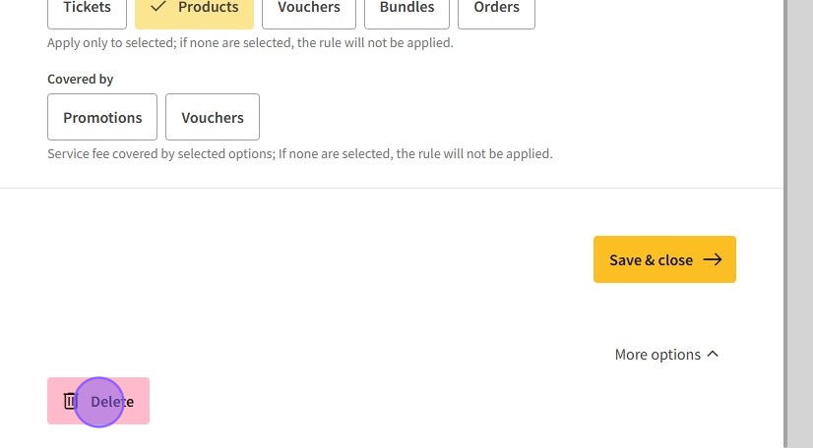Screen dimensions: 813x448
Task: Click the trash can icon on Delete
Action: pos(70,401)
